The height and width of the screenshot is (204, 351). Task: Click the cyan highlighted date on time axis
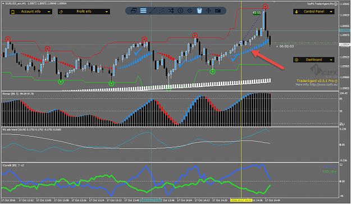click(x=151, y=200)
